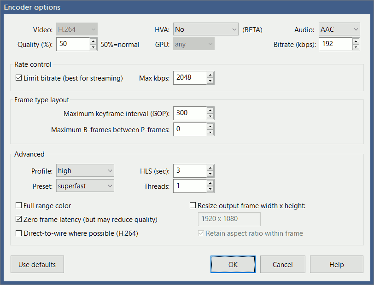Increase Maximum keyframe interval (GOP) value
The width and height of the screenshot is (374, 285).
point(210,110)
